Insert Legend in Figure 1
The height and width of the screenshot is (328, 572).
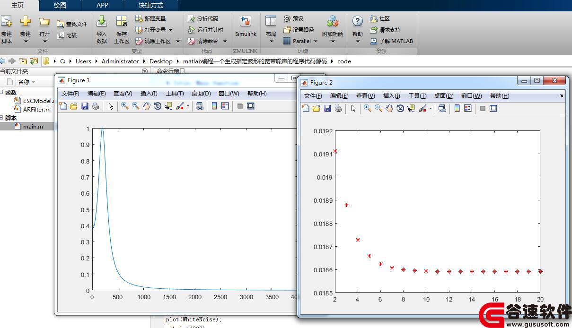(x=225, y=106)
